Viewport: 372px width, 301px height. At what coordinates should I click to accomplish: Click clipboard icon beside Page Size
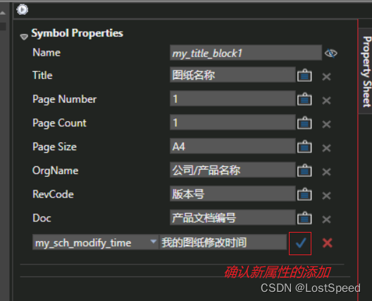[x=304, y=147]
